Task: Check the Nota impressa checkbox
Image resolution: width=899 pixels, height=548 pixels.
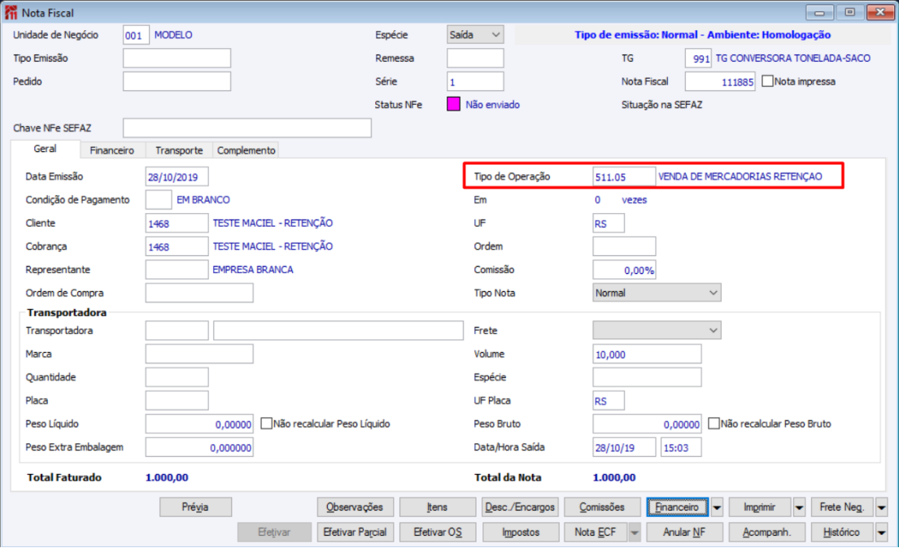Action: tap(768, 81)
